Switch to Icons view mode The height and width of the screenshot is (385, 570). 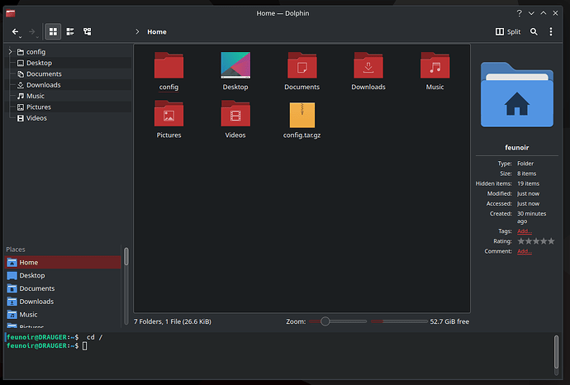click(x=53, y=31)
